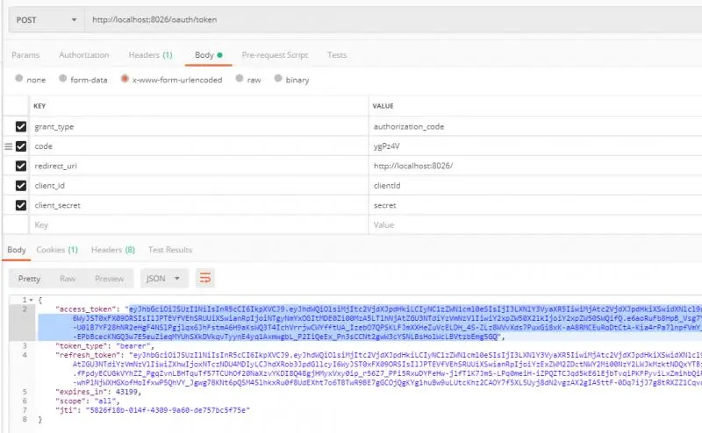
Task: Click the client_id key cell
Action: pyautogui.click(x=199, y=186)
